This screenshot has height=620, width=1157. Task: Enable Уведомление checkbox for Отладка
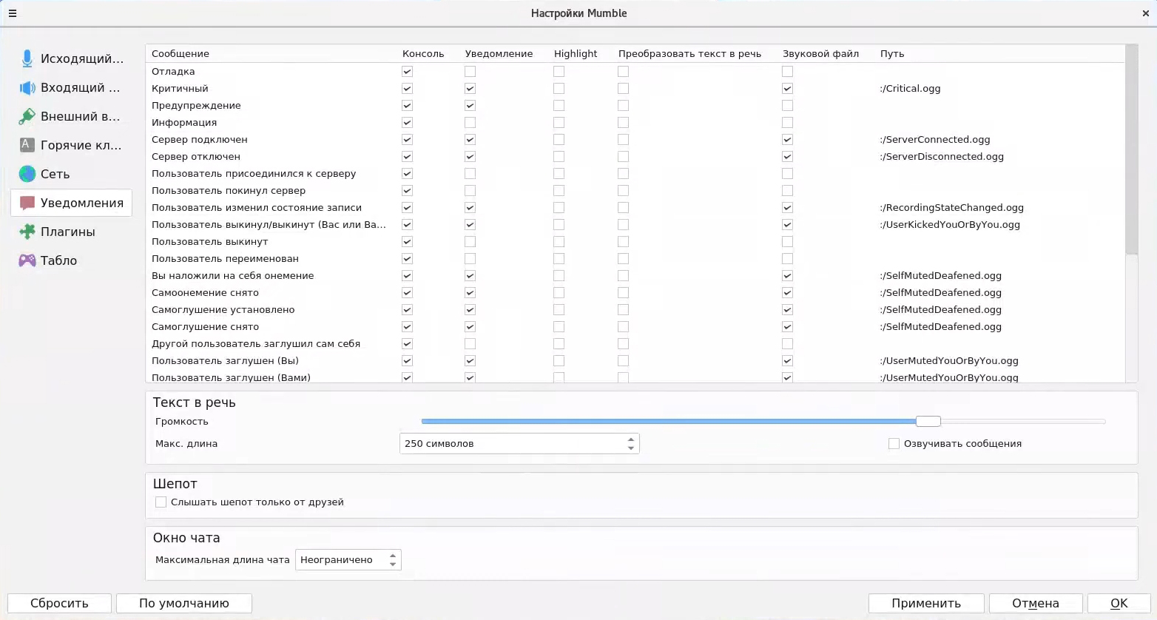point(470,72)
